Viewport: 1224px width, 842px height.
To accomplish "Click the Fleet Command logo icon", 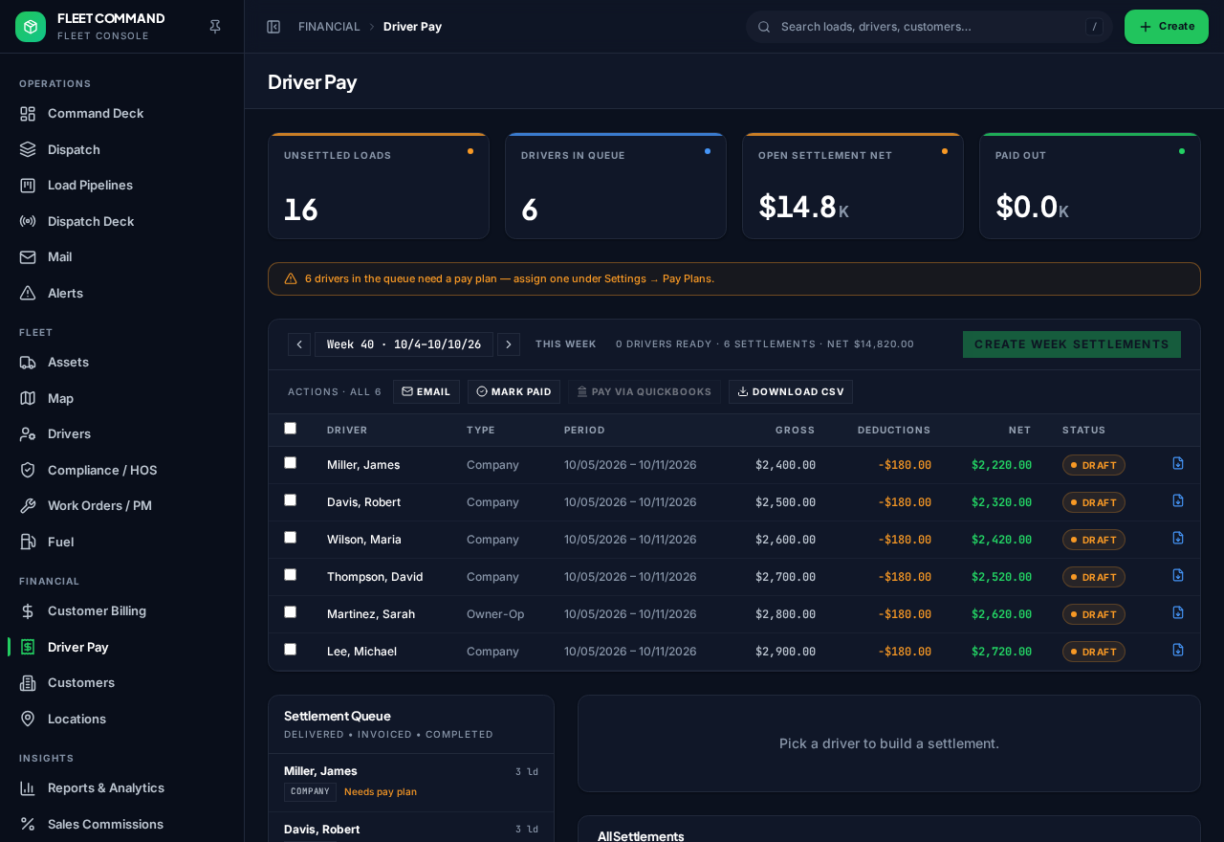I will (31, 27).
